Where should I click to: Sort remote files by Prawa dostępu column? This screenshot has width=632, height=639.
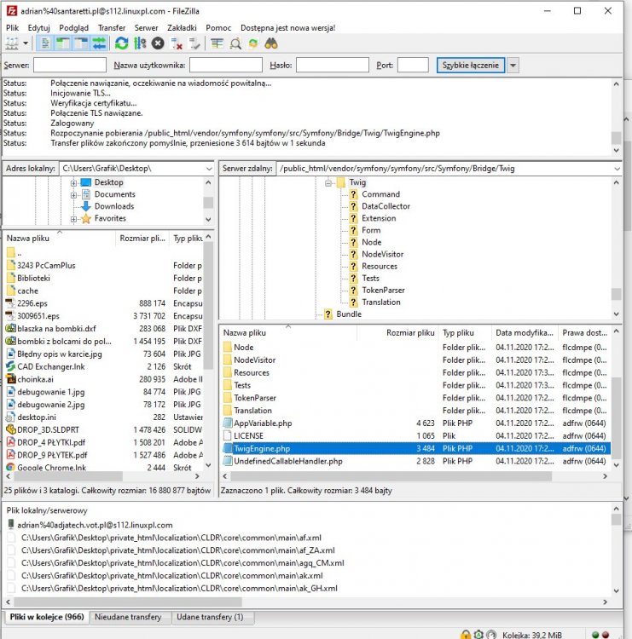(x=585, y=332)
